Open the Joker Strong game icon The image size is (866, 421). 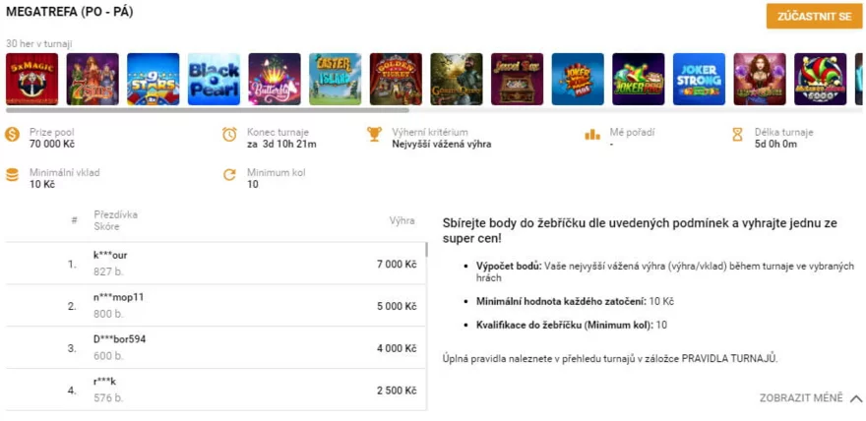coord(699,80)
